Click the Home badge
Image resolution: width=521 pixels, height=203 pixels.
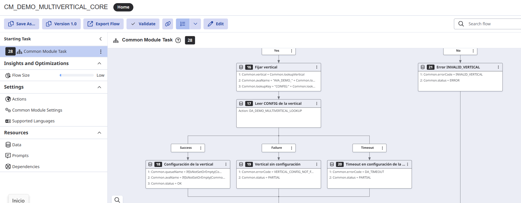[x=123, y=7]
